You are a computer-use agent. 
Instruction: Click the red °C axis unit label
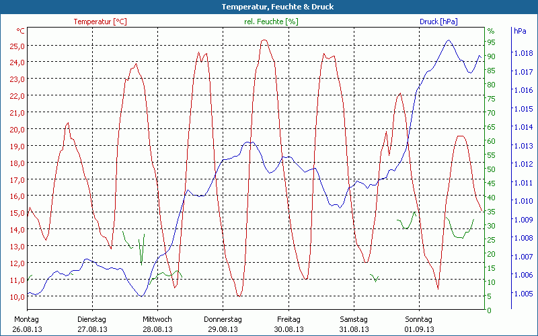point(21,31)
